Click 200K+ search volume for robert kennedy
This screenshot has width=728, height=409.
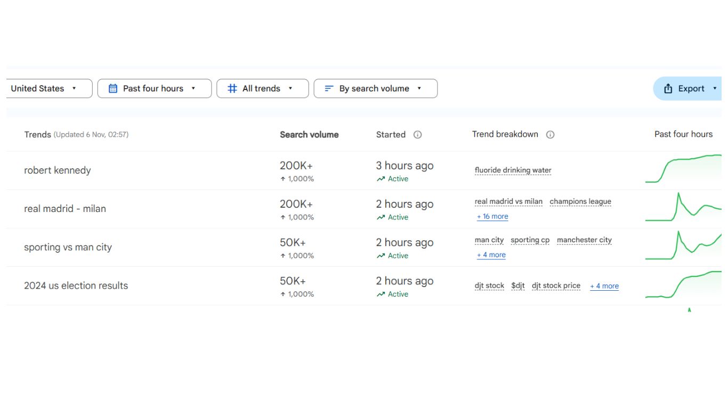tap(296, 166)
